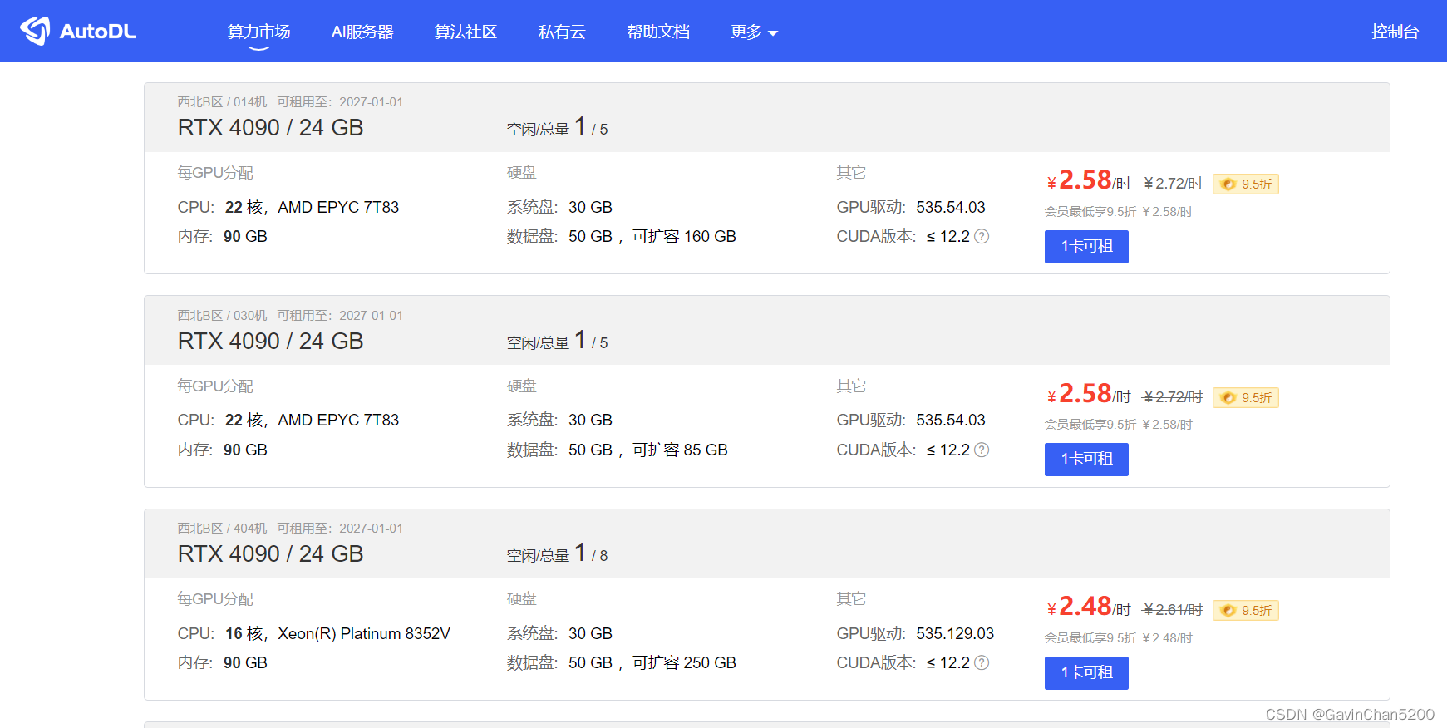
Task: Navigate to 私有云
Action: pos(562,32)
